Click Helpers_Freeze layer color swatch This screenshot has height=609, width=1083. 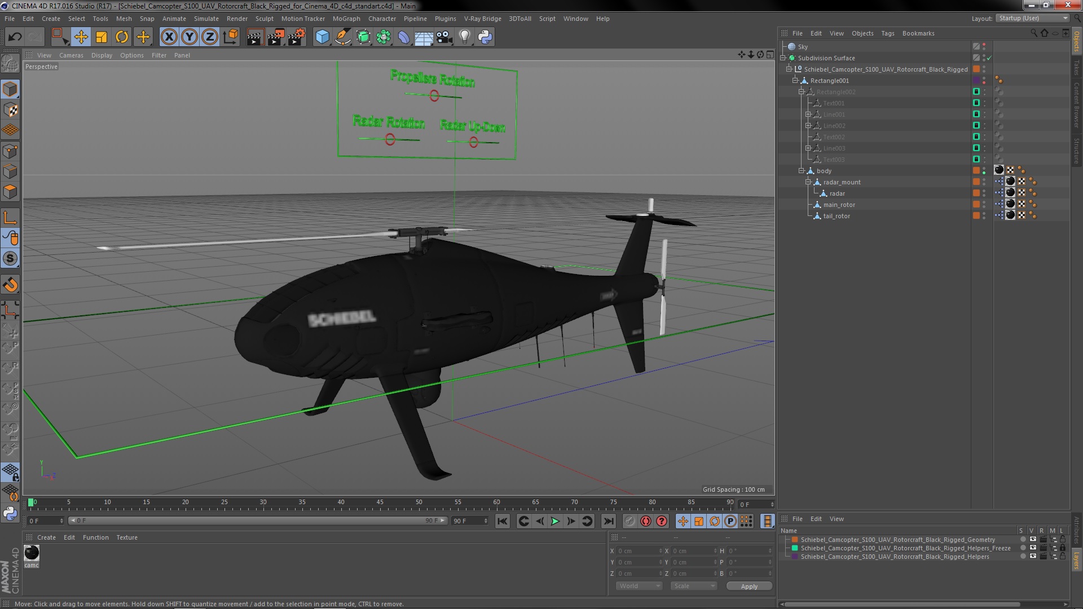795,548
